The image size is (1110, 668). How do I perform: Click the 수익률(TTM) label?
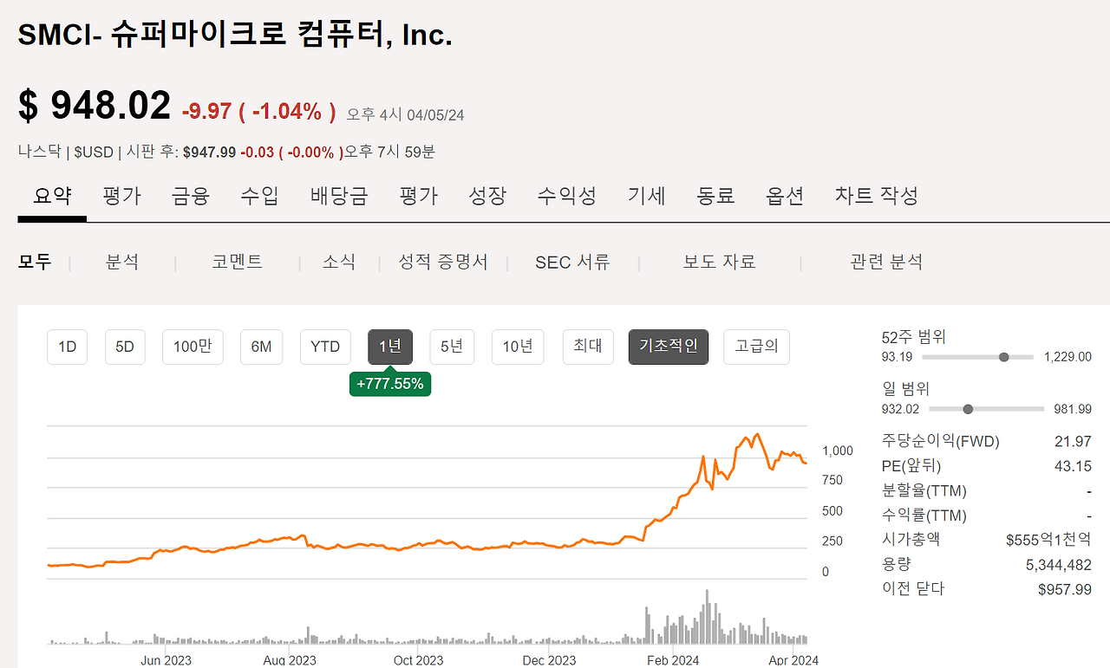[924, 516]
